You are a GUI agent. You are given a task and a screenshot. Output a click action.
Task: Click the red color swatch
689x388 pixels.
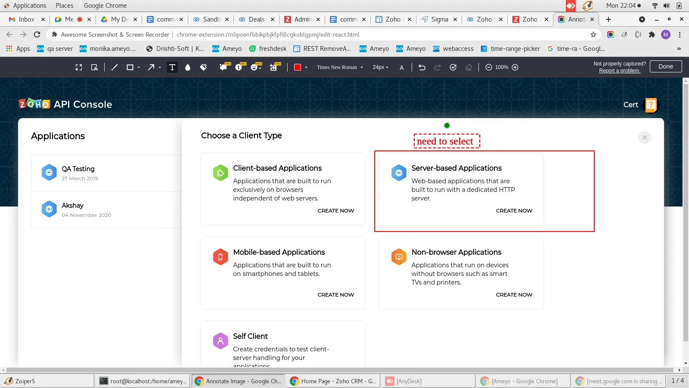297,67
